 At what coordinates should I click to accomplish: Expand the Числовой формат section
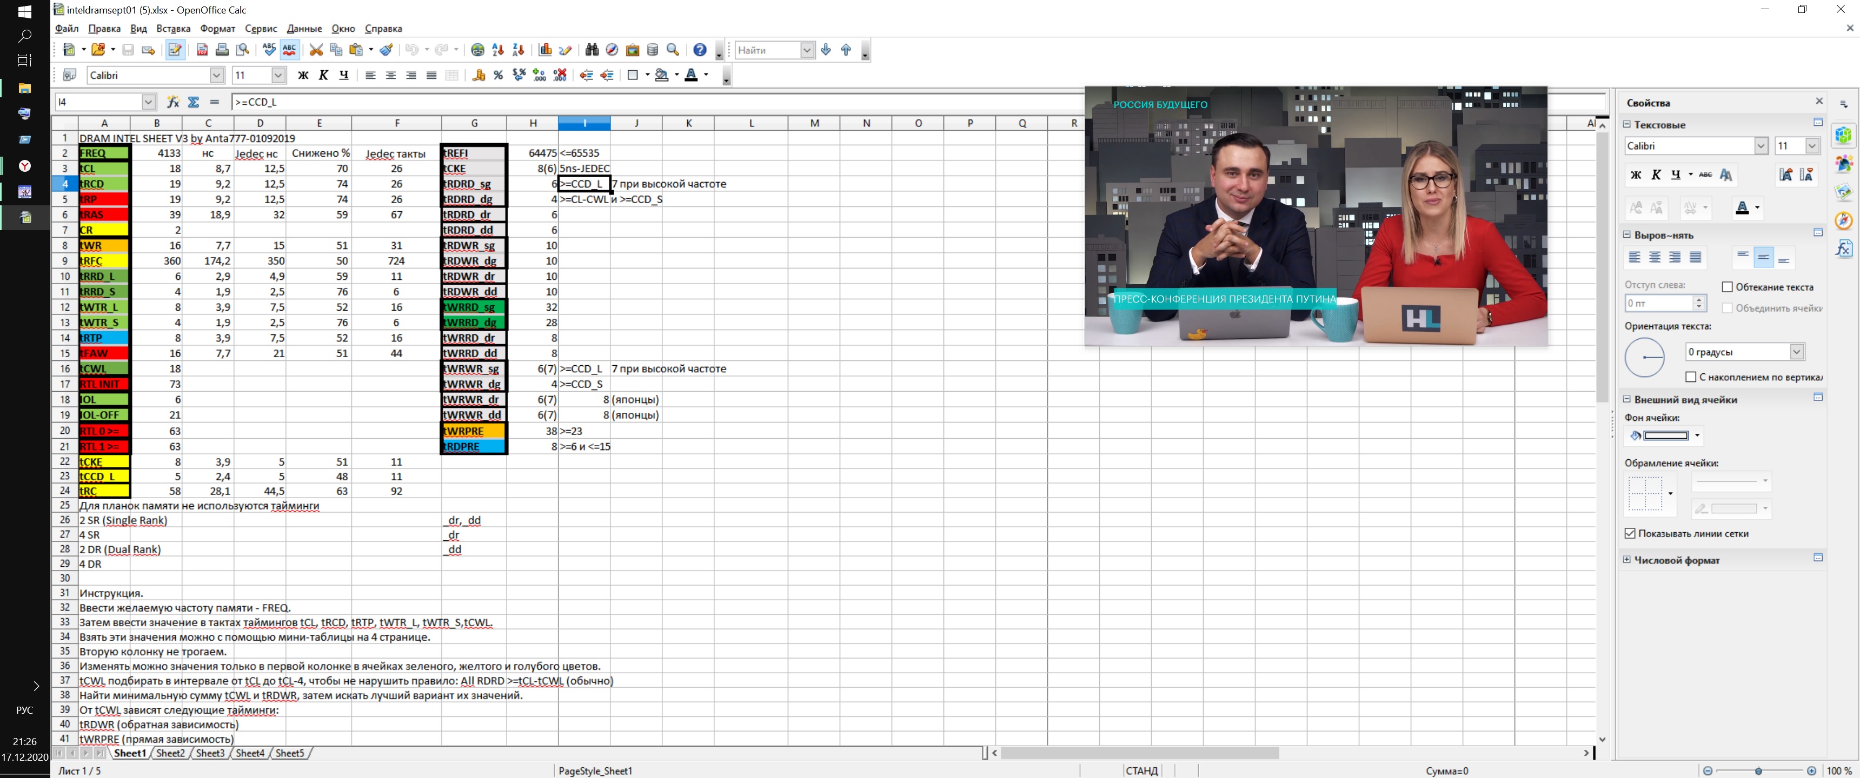[x=1627, y=559]
